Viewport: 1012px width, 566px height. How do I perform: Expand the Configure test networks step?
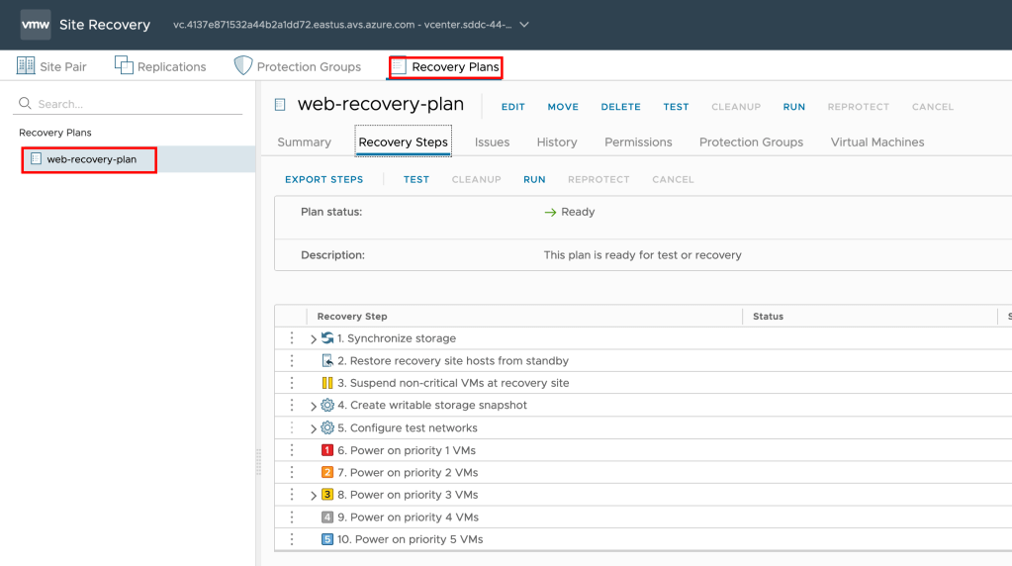tap(314, 428)
